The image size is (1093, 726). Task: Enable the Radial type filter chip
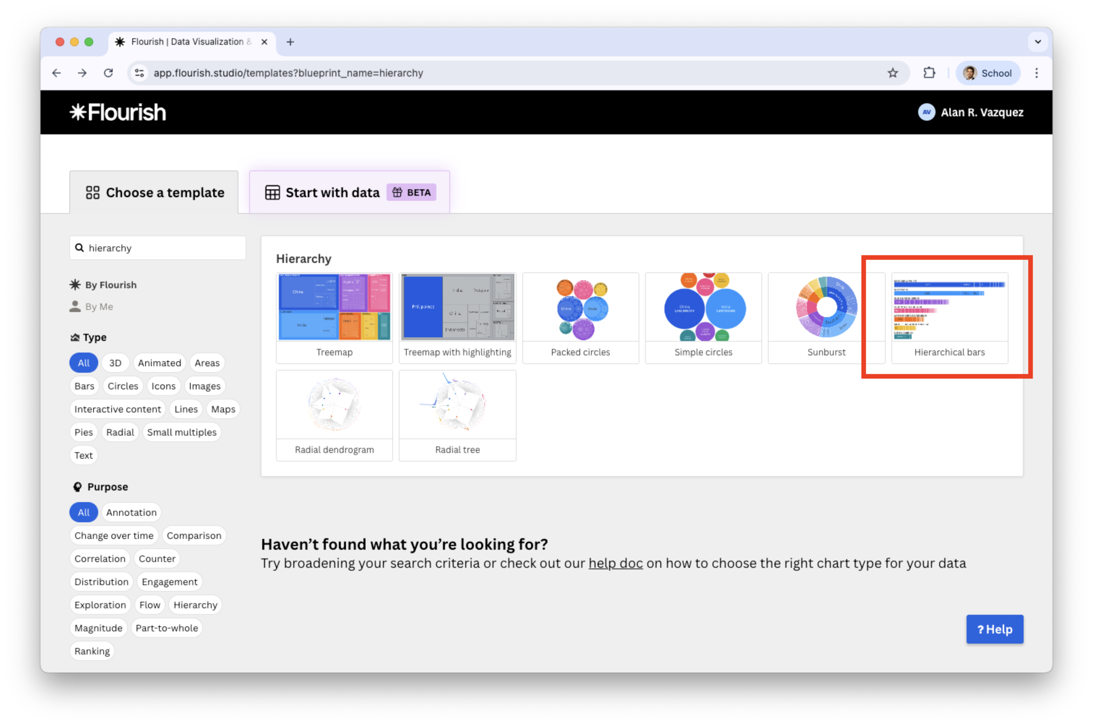tap(120, 432)
